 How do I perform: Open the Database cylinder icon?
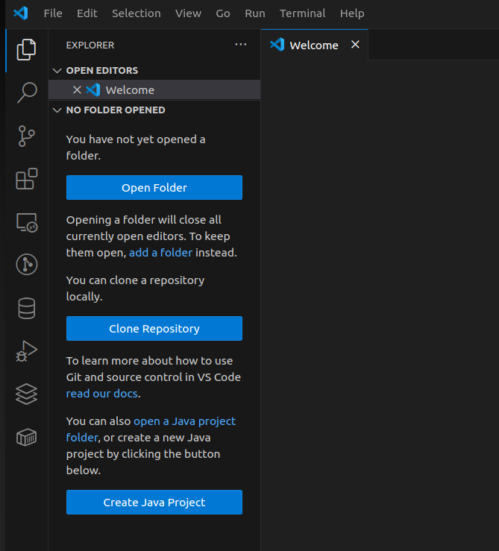pyautogui.click(x=26, y=308)
